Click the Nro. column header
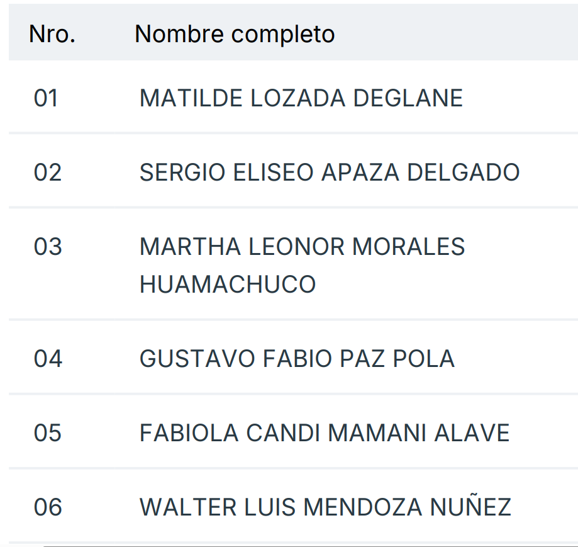 52,34
